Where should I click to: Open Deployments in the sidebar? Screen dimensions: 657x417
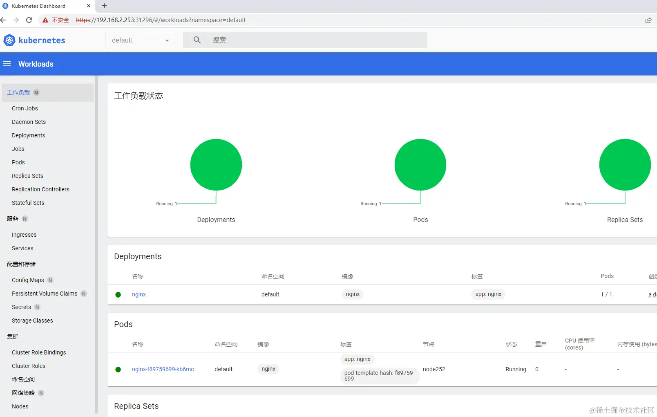(x=29, y=135)
